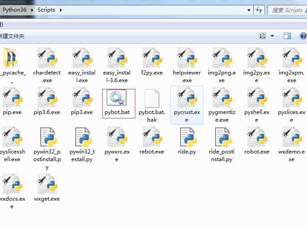Viewport: 307px width, 228px height.
Task: Click the rebot.exe file name label
Action: pos(152,152)
